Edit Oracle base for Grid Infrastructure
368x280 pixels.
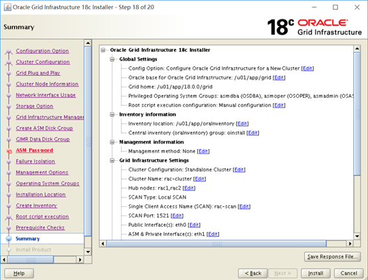tap(279, 78)
